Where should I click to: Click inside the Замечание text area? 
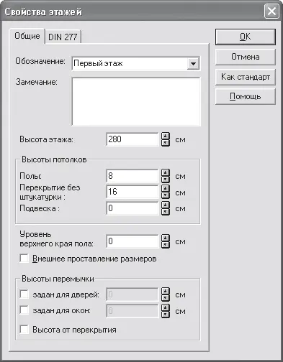point(136,101)
